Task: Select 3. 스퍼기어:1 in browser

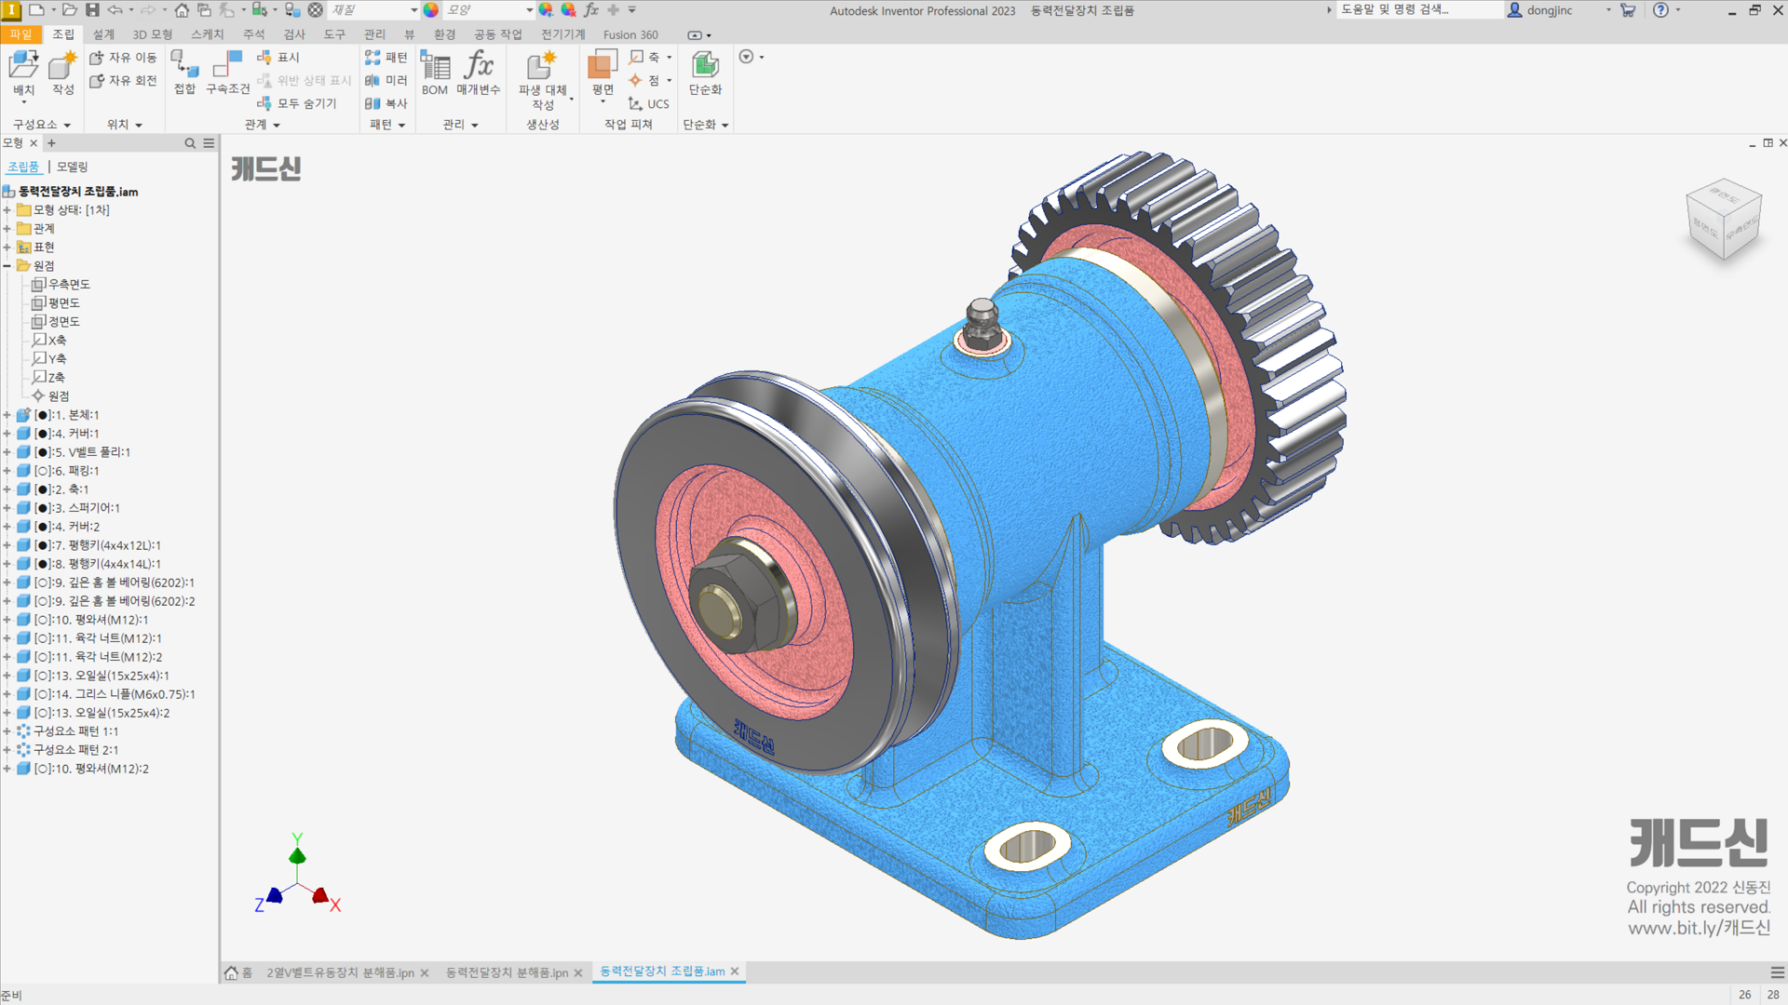Action: [x=77, y=508]
